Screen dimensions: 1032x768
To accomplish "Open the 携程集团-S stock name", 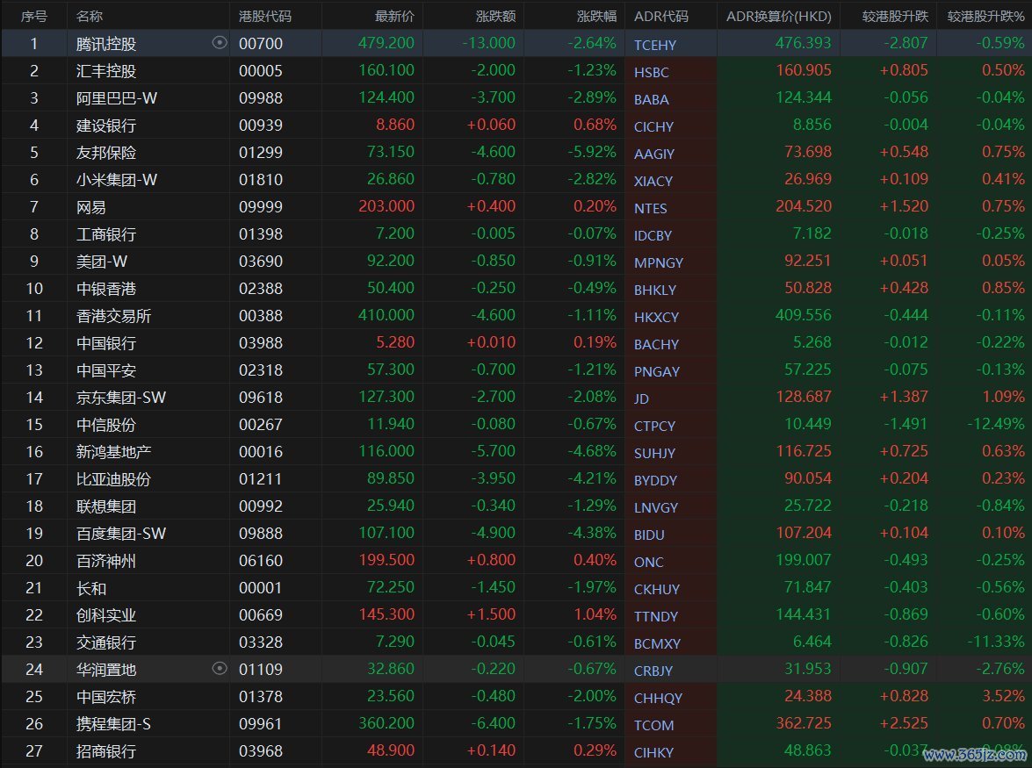I will click(x=113, y=724).
